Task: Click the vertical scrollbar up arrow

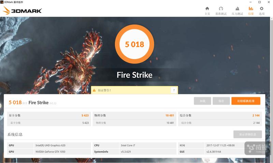Action: point(272,18)
